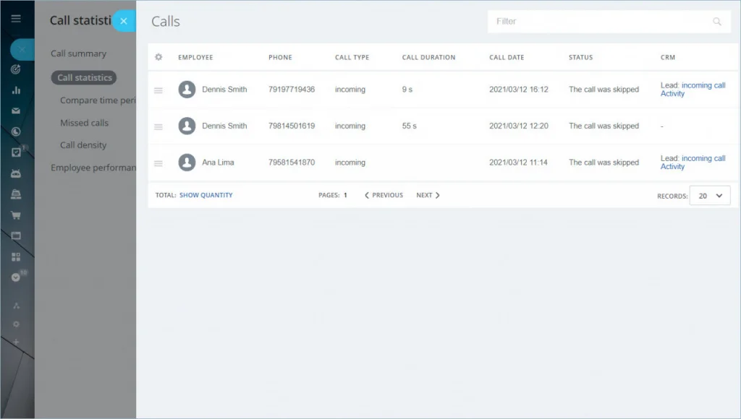Open the CRM target icon in sidebar
Viewport: 741px width, 419px height.
[16, 69]
